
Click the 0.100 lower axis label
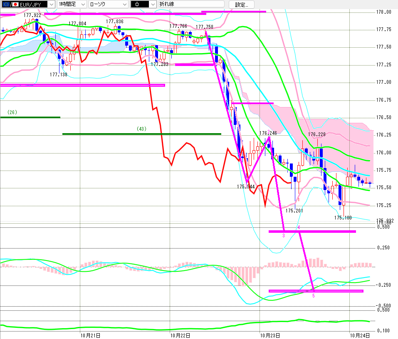click(383, 331)
